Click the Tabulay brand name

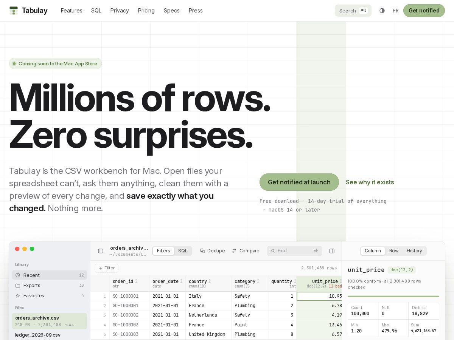[x=34, y=11]
